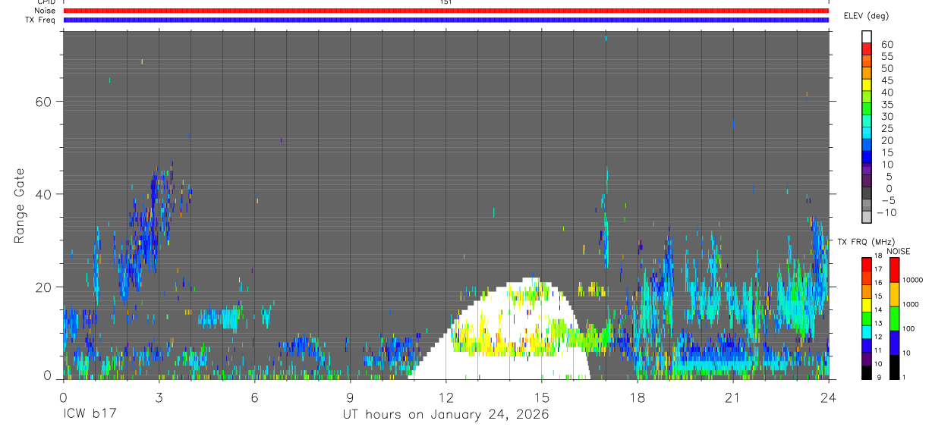The image size is (932, 430).
Task: Pick the cyan swatch in TX FRQ colorbar
Action: tap(866, 331)
